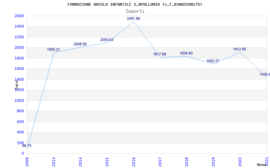
Task: Click the 1000 y-axis tick label
Action: (x=19, y=100)
